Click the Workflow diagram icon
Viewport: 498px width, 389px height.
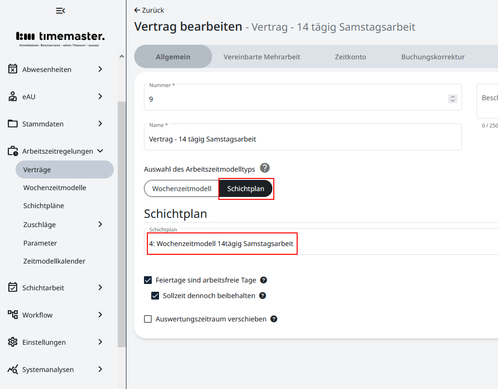click(x=13, y=315)
